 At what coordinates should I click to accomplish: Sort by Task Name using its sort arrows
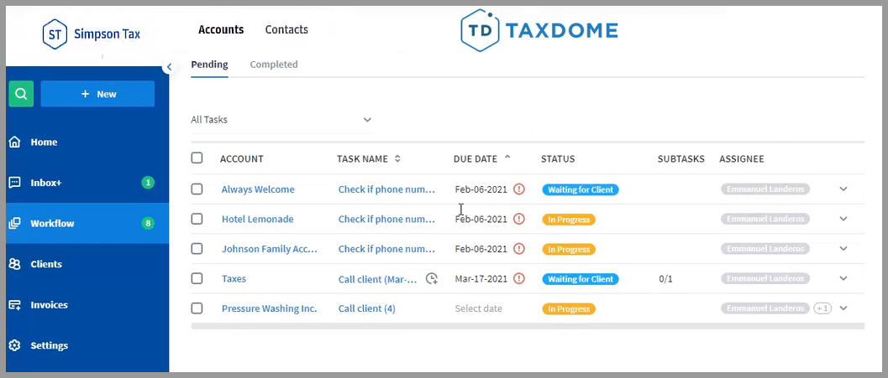(397, 158)
